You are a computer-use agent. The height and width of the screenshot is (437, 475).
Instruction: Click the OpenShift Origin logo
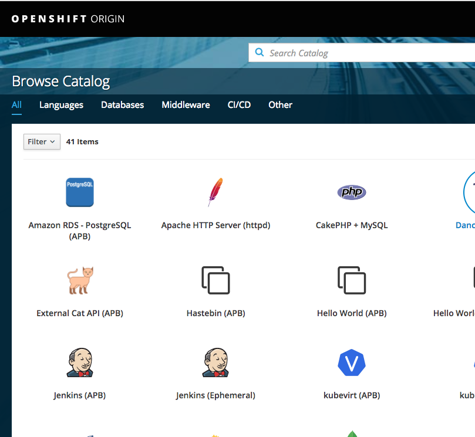(x=68, y=19)
